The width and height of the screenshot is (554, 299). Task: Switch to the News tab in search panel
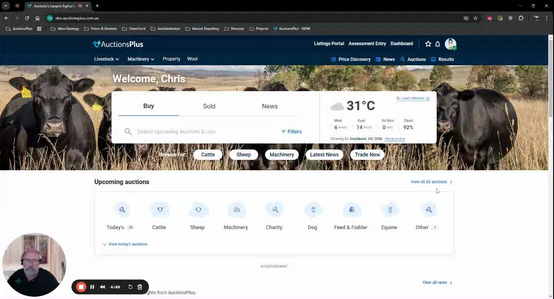point(270,106)
